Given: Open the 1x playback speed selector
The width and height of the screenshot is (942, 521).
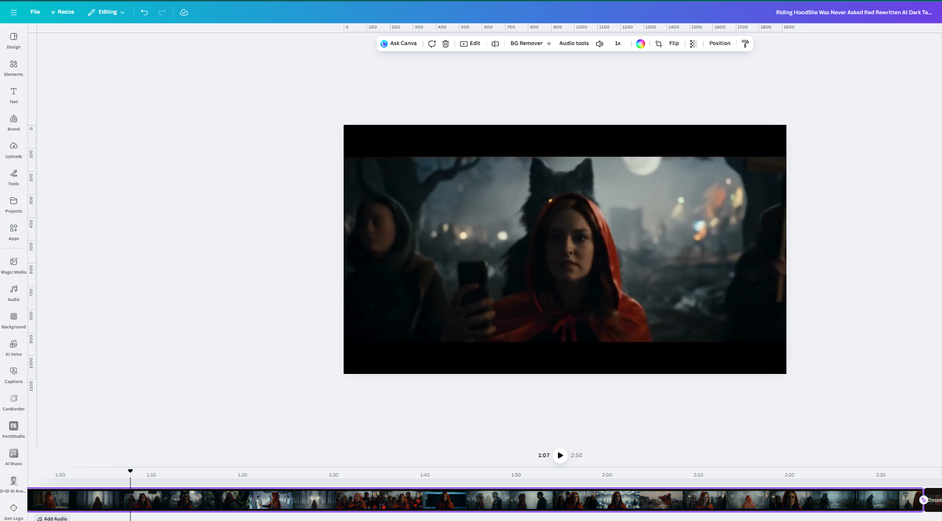Looking at the screenshot, I should [618, 44].
